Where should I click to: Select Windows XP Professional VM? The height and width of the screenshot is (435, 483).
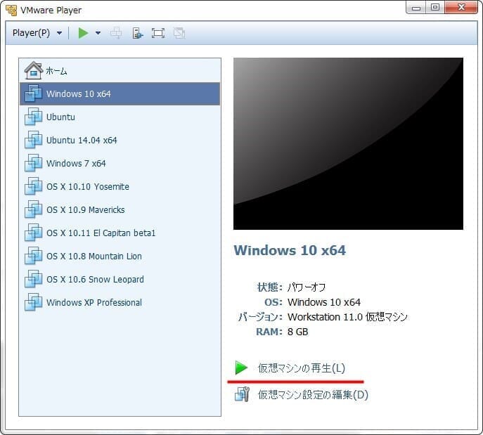(x=94, y=303)
